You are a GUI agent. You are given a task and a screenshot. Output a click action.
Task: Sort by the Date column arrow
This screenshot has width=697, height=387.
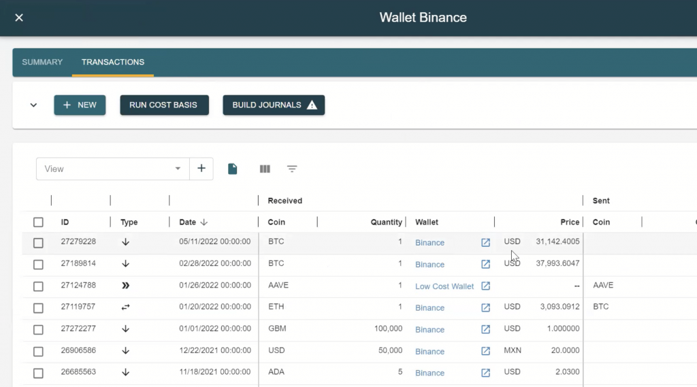pos(204,222)
